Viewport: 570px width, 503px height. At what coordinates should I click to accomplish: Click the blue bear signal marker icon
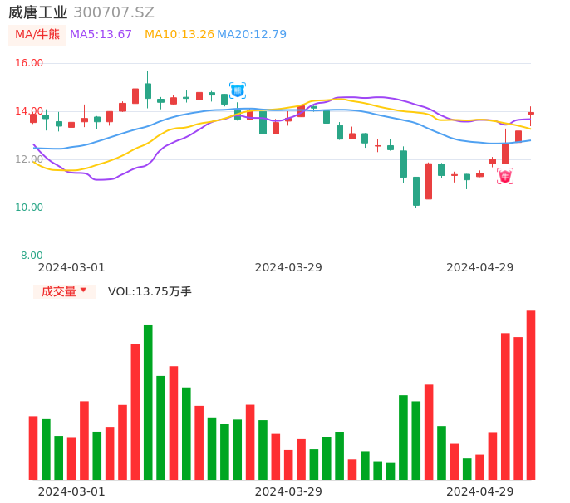[238, 90]
